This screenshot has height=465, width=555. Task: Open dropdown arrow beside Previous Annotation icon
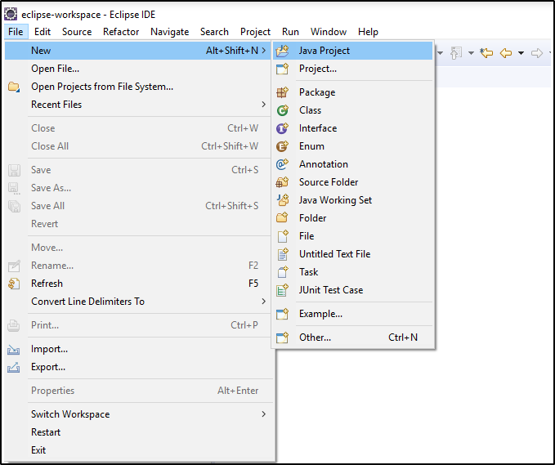pos(471,53)
